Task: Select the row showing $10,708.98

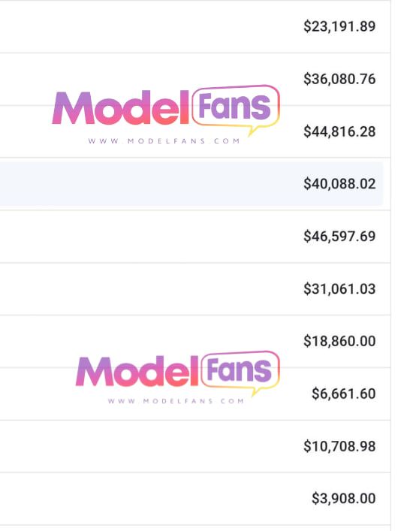Action: click(195, 446)
